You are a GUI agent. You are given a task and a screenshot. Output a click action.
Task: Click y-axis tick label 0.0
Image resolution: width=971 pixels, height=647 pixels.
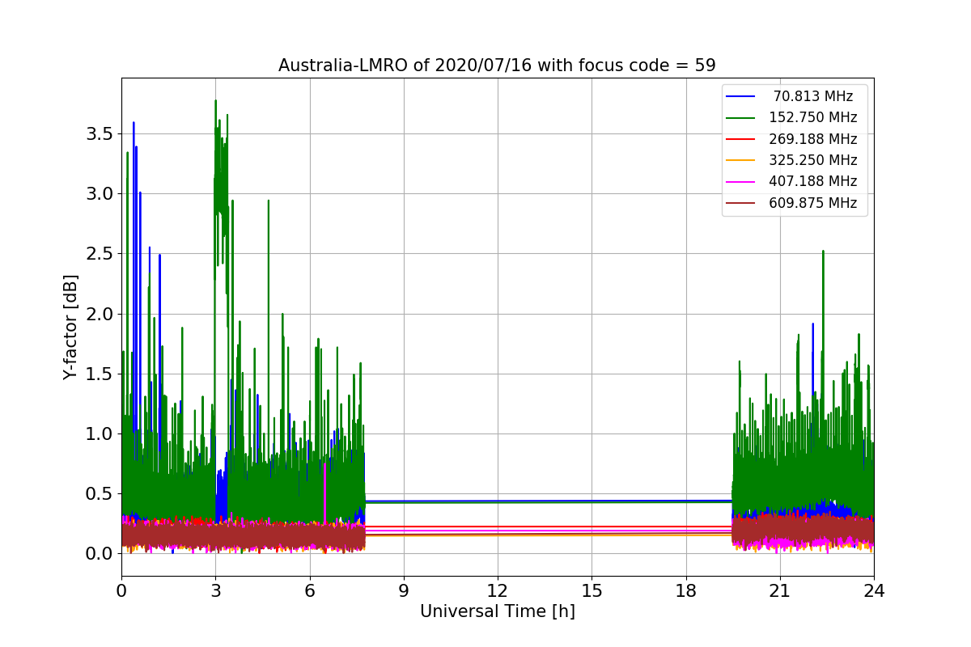(99, 554)
